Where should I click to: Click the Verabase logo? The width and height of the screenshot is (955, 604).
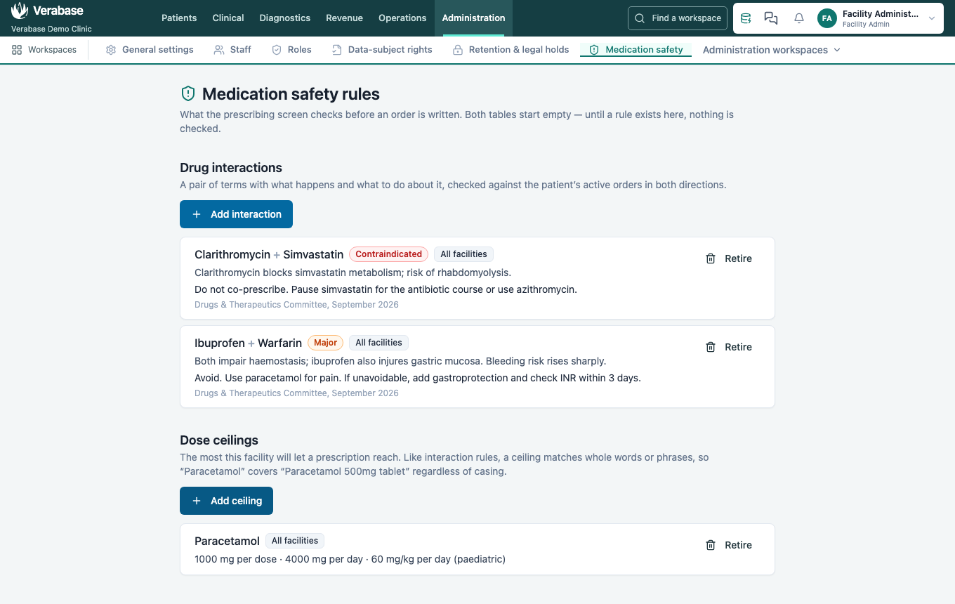click(x=48, y=11)
